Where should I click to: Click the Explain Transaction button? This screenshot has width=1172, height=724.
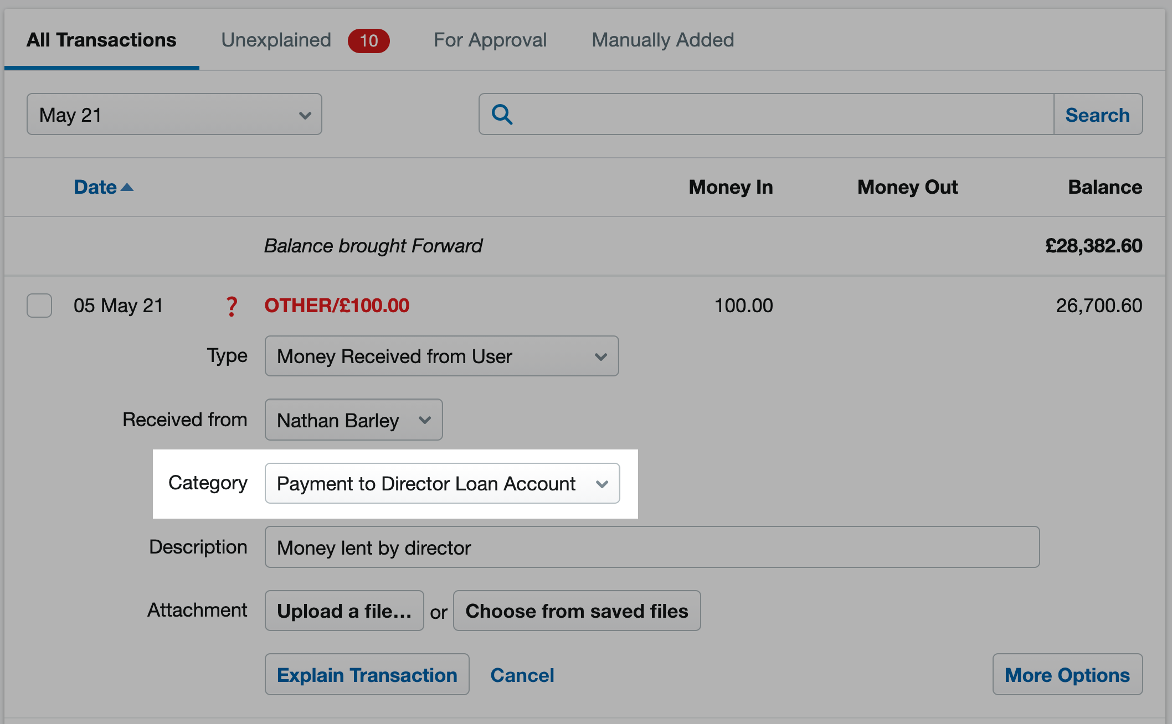pyautogui.click(x=367, y=674)
